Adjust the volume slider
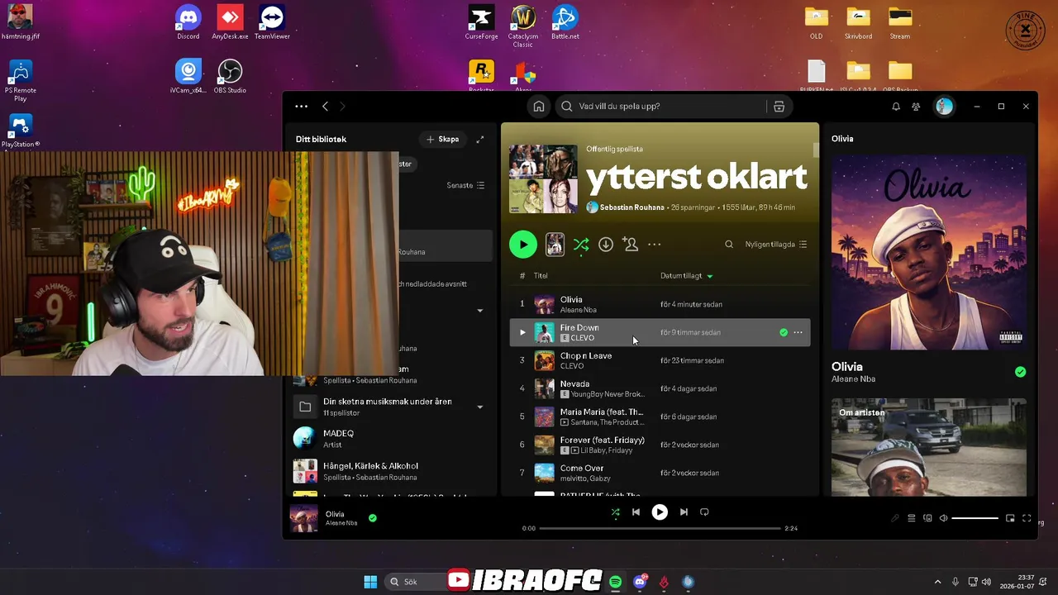The image size is (1058, 595). pos(975,518)
